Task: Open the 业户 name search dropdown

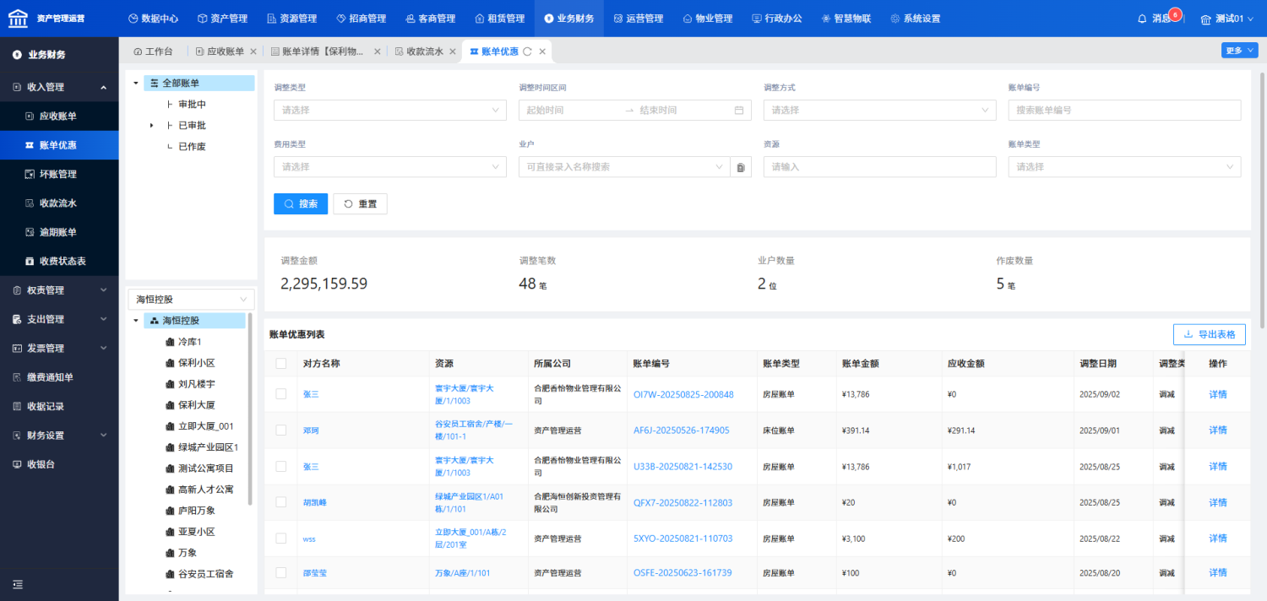Action: coord(624,167)
